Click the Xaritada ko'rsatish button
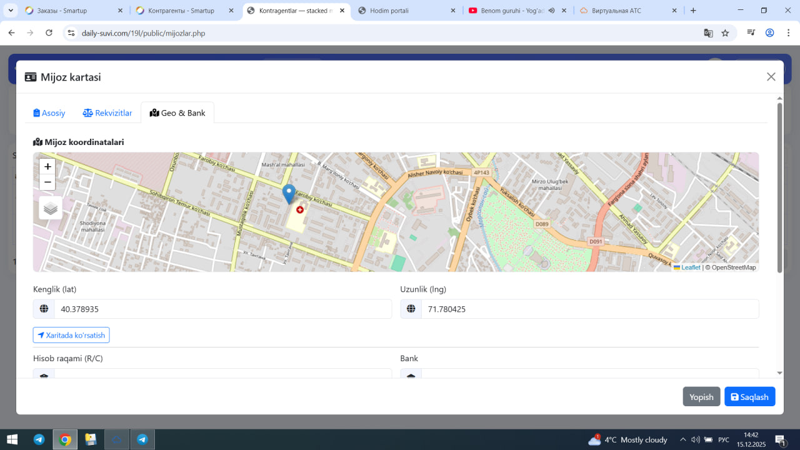800x450 pixels. point(71,335)
